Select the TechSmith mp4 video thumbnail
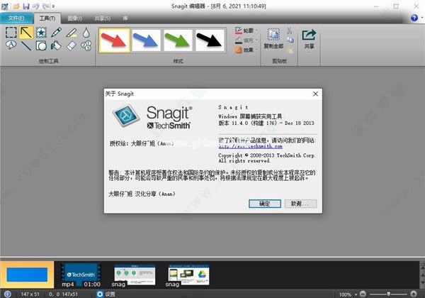This screenshot has width=425, height=298. pos(81,275)
